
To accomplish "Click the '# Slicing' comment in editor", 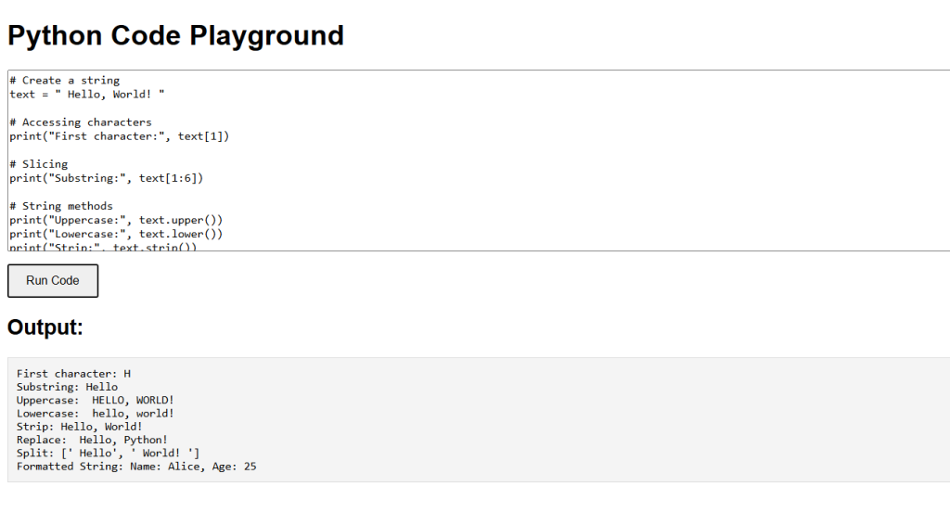I will click(39, 164).
